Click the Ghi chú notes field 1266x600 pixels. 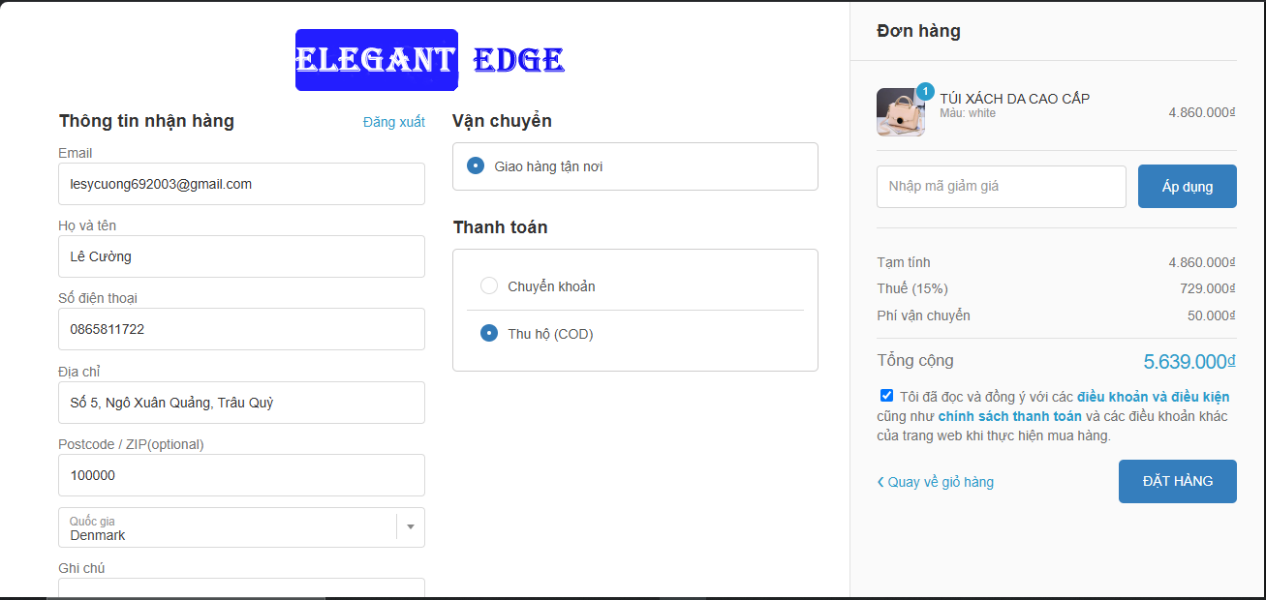coord(241,588)
